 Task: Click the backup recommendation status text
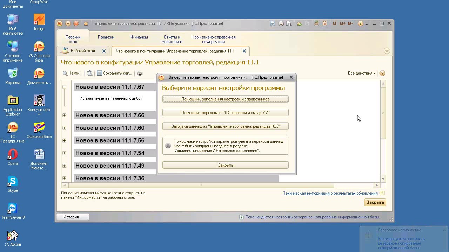point(313,217)
